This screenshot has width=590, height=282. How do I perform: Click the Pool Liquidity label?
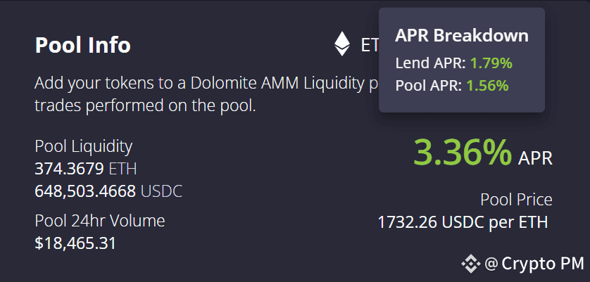tap(84, 147)
